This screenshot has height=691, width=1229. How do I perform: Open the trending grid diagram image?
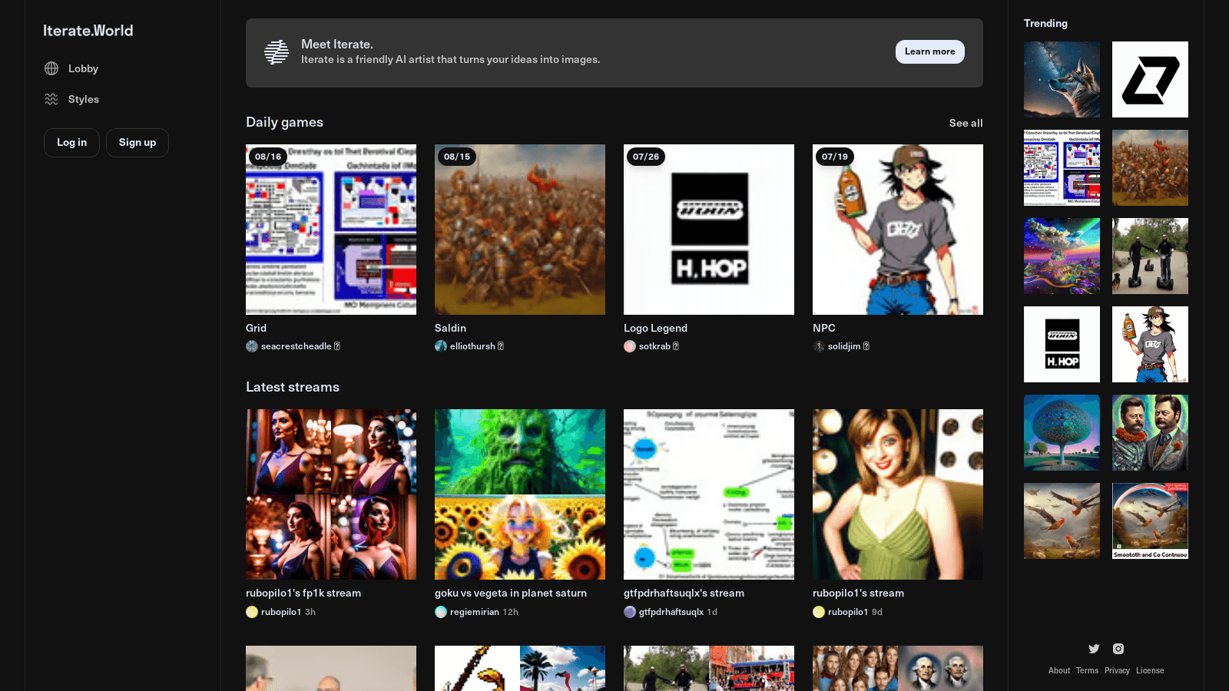pyautogui.click(x=1062, y=167)
